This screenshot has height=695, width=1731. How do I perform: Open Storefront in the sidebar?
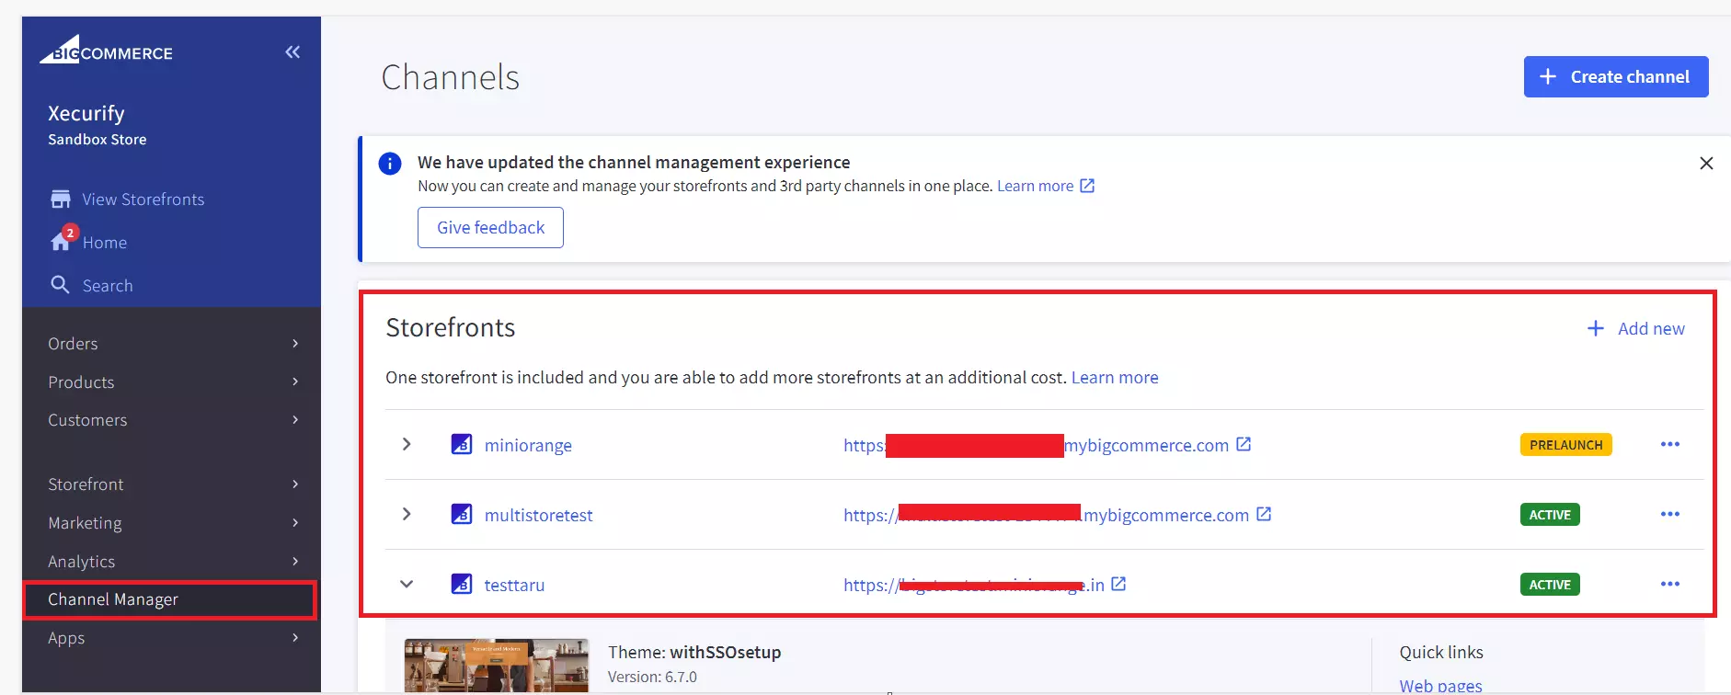[86, 484]
